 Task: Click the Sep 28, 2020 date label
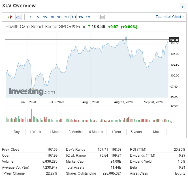point(153,102)
